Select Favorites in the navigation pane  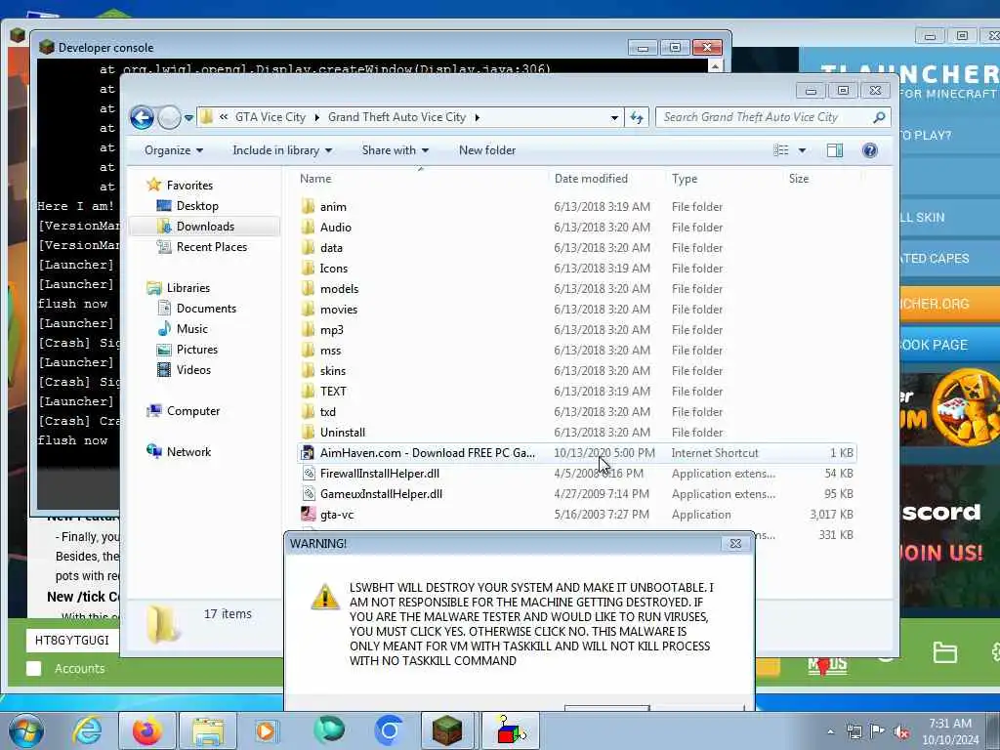tap(189, 186)
